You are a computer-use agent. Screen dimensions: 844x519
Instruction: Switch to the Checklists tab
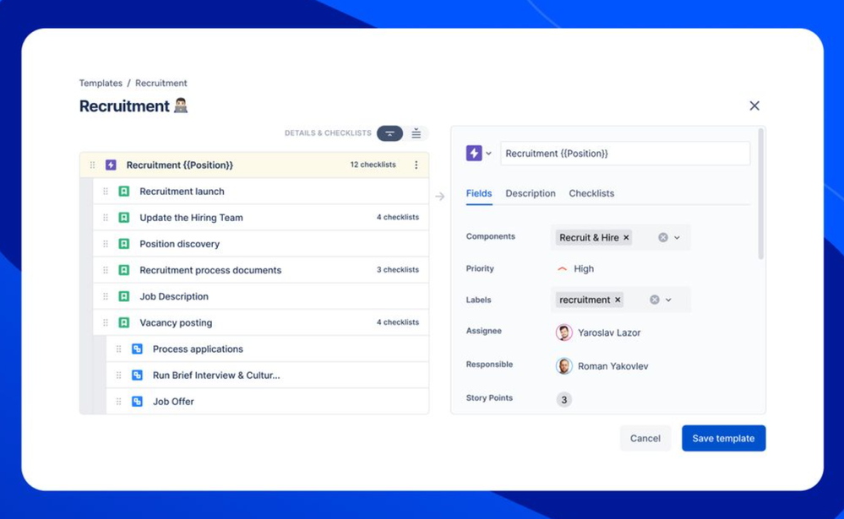(x=591, y=193)
